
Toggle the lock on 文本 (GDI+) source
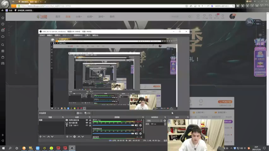pos(90,125)
